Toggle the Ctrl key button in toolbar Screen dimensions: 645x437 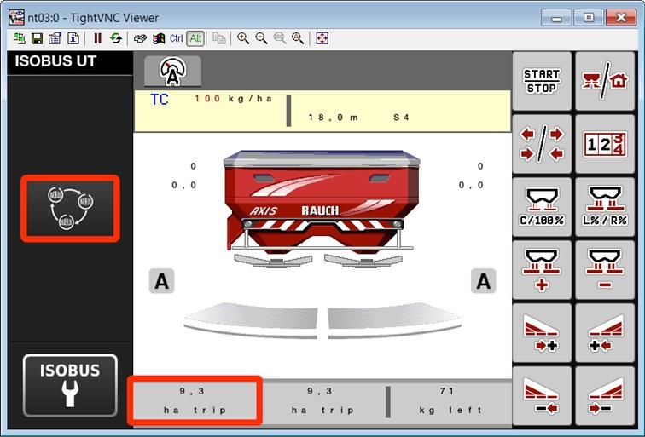177,38
